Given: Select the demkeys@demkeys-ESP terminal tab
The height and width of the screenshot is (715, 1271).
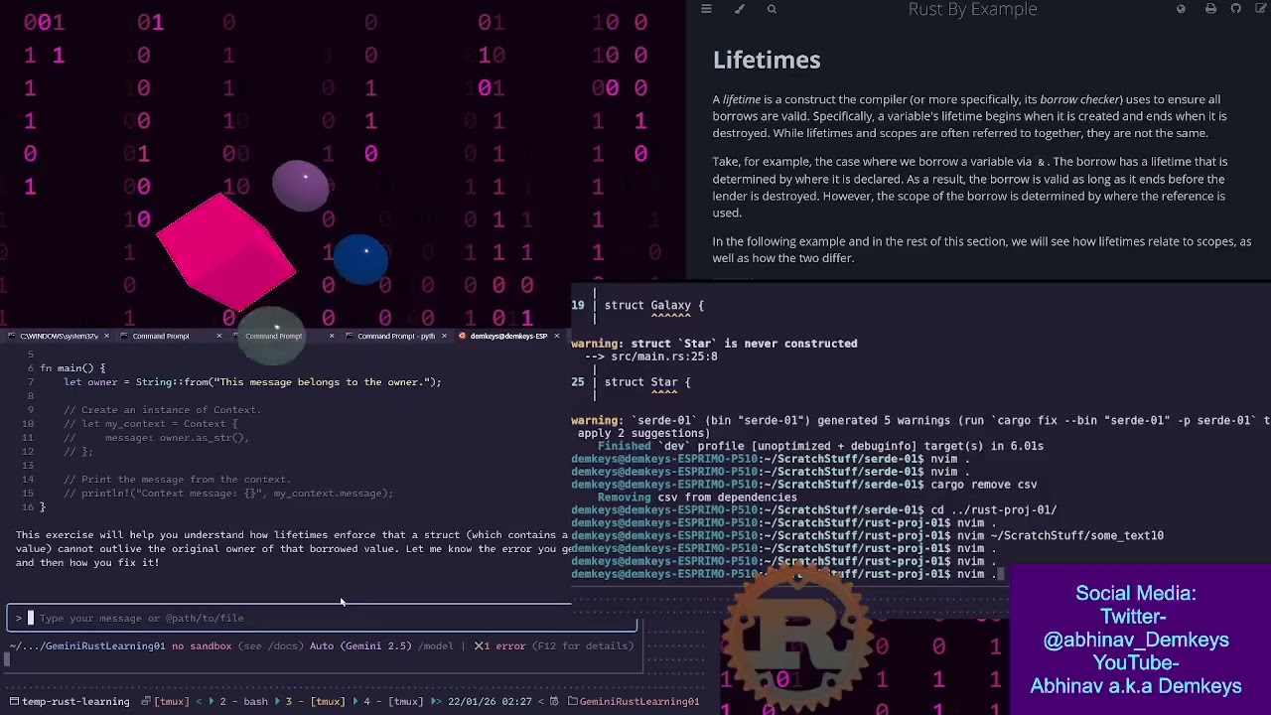Looking at the screenshot, I should click(x=508, y=336).
